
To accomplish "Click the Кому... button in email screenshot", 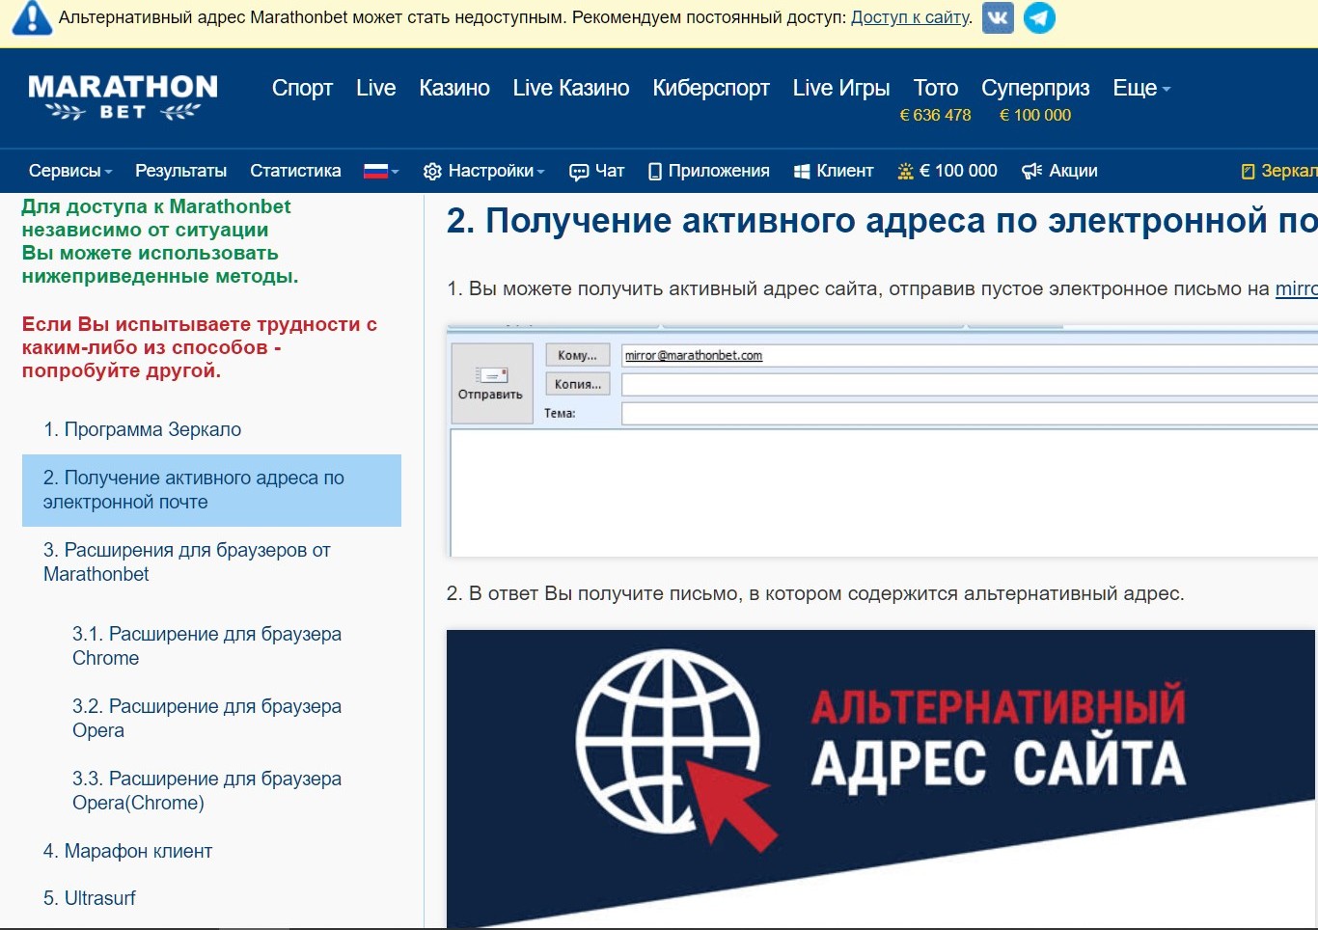I will point(577,355).
